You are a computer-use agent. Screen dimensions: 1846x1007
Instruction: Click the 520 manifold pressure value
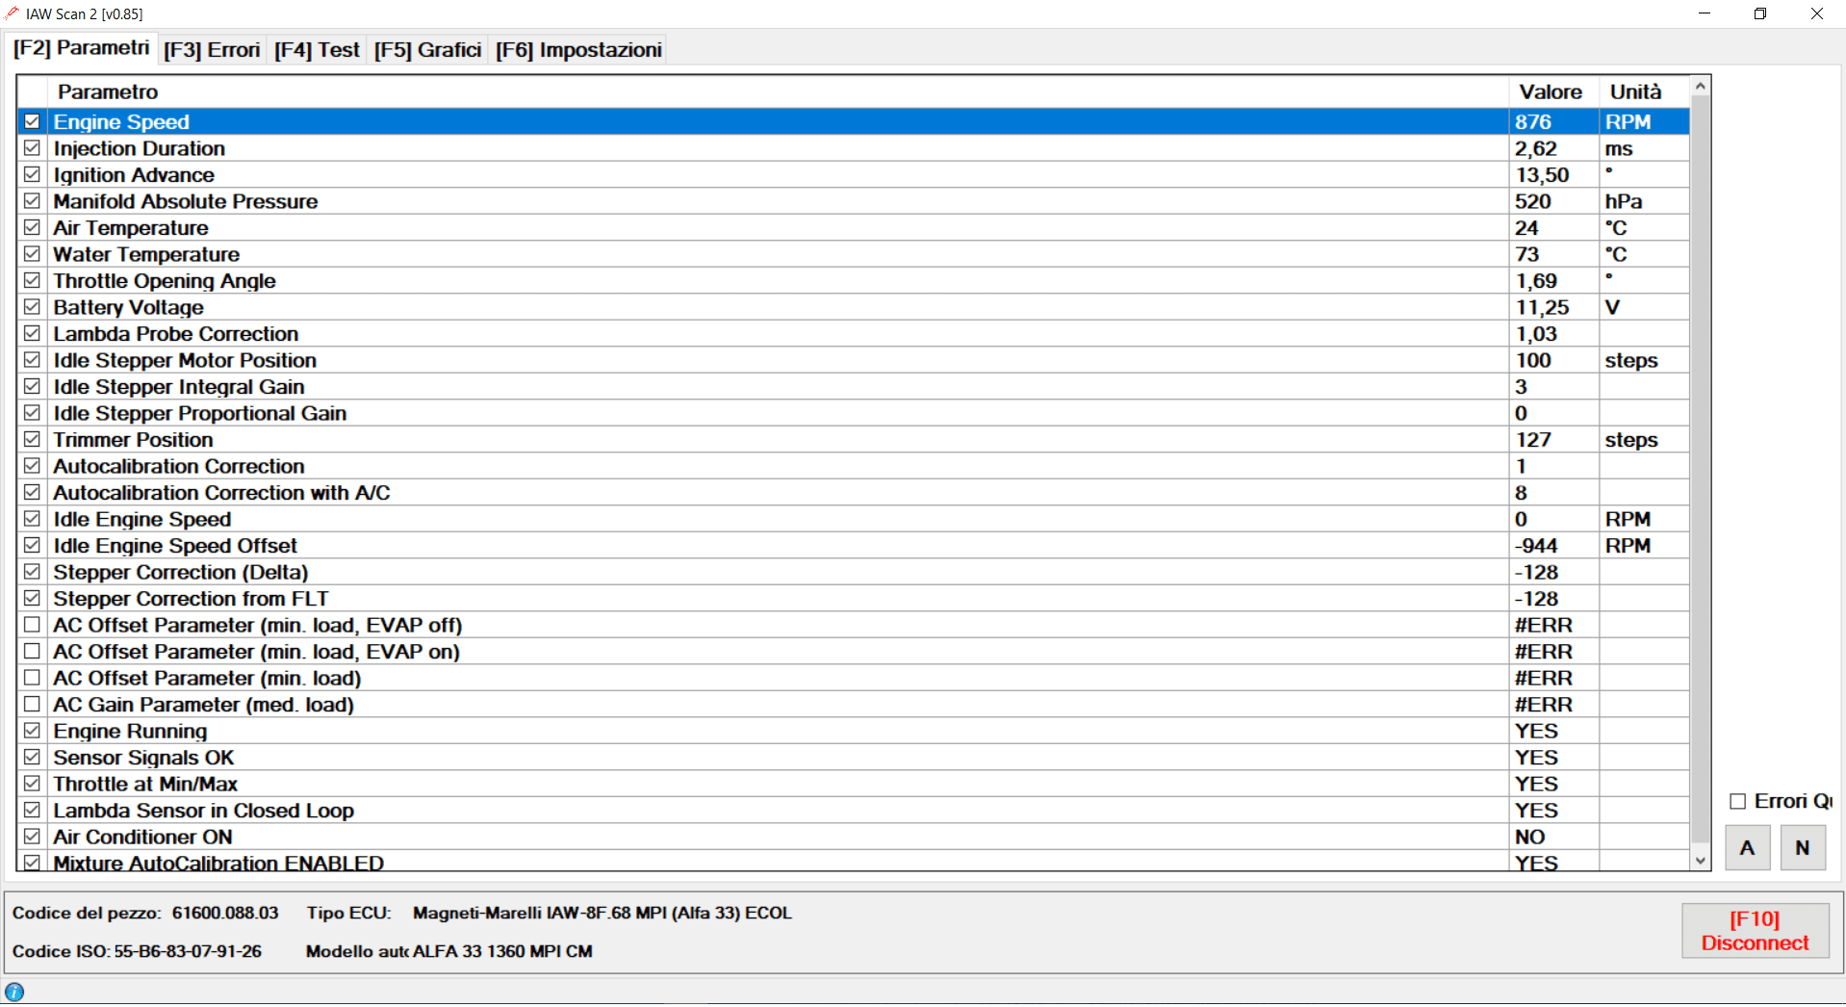click(x=1533, y=201)
